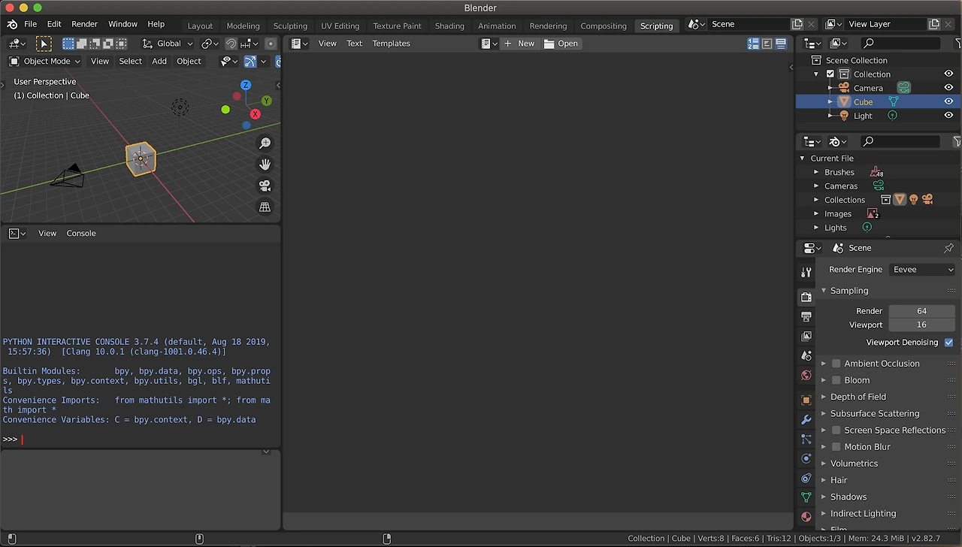Open the Global transform orientation dropdown
Viewport: 962px width, 547px height.
coord(168,44)
